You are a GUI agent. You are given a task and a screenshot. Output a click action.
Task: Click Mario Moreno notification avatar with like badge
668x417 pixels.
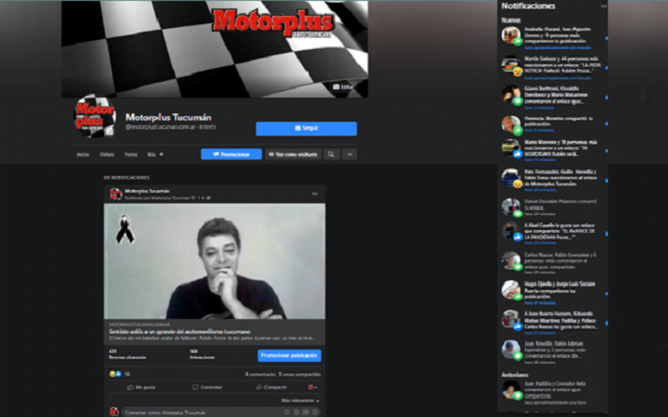pyautogui.click(x=511, y=148)
